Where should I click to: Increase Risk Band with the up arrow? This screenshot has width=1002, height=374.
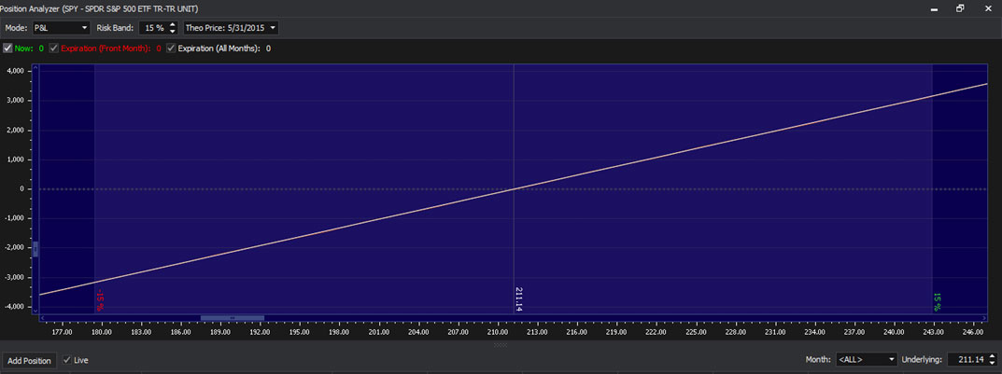pos(173,24)
